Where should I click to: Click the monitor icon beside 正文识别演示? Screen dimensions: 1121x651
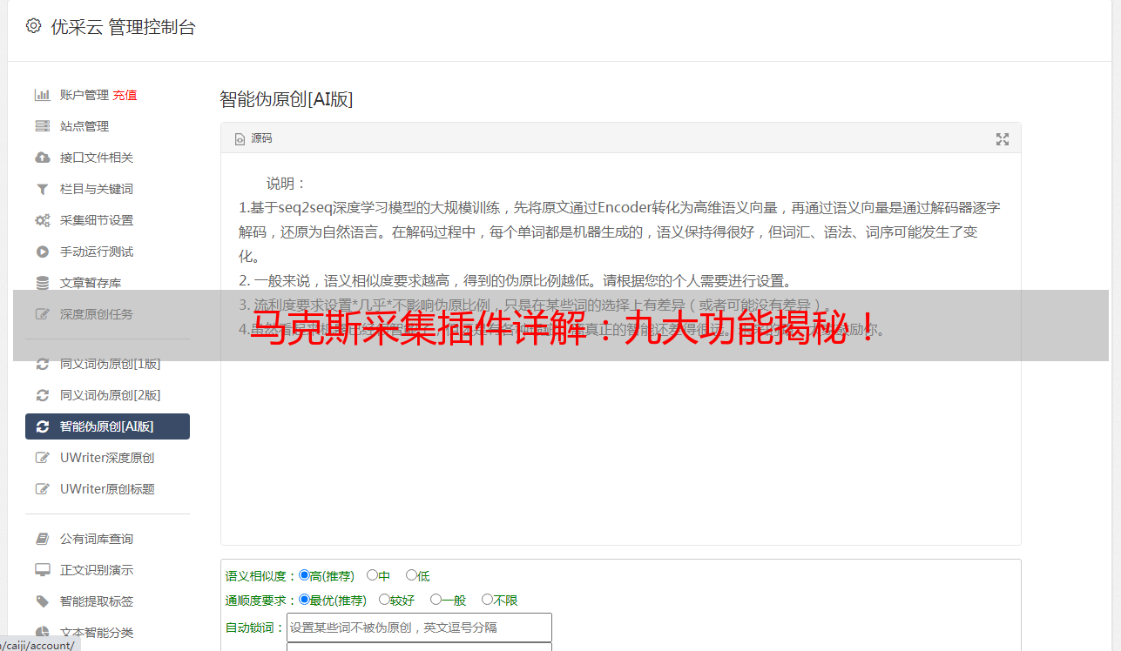(42, 570)
